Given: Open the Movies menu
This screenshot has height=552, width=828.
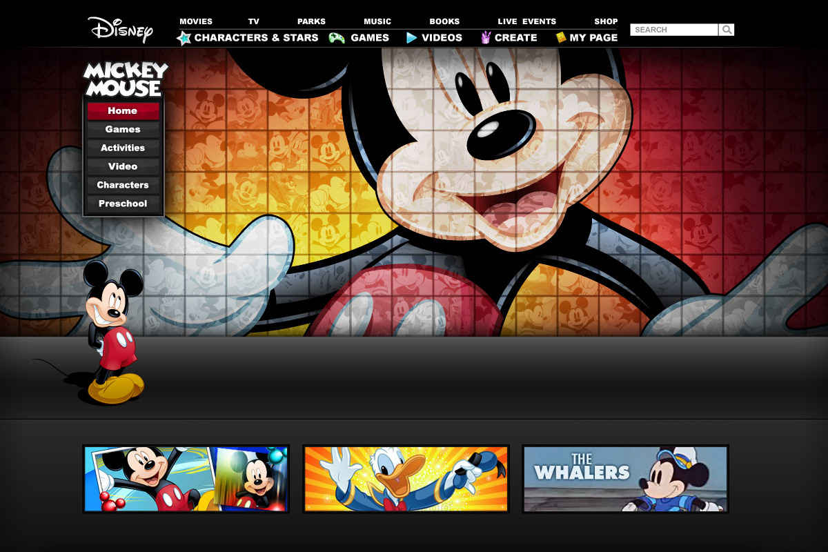Looking at the screenshot, I should point(196,21).
